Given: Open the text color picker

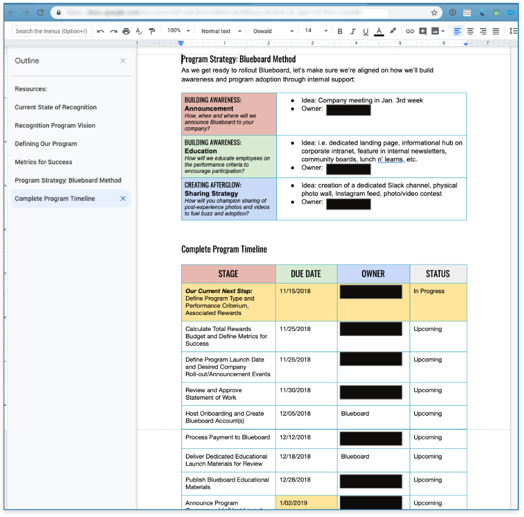Looking at the screenshot, I should click(379, 31).
